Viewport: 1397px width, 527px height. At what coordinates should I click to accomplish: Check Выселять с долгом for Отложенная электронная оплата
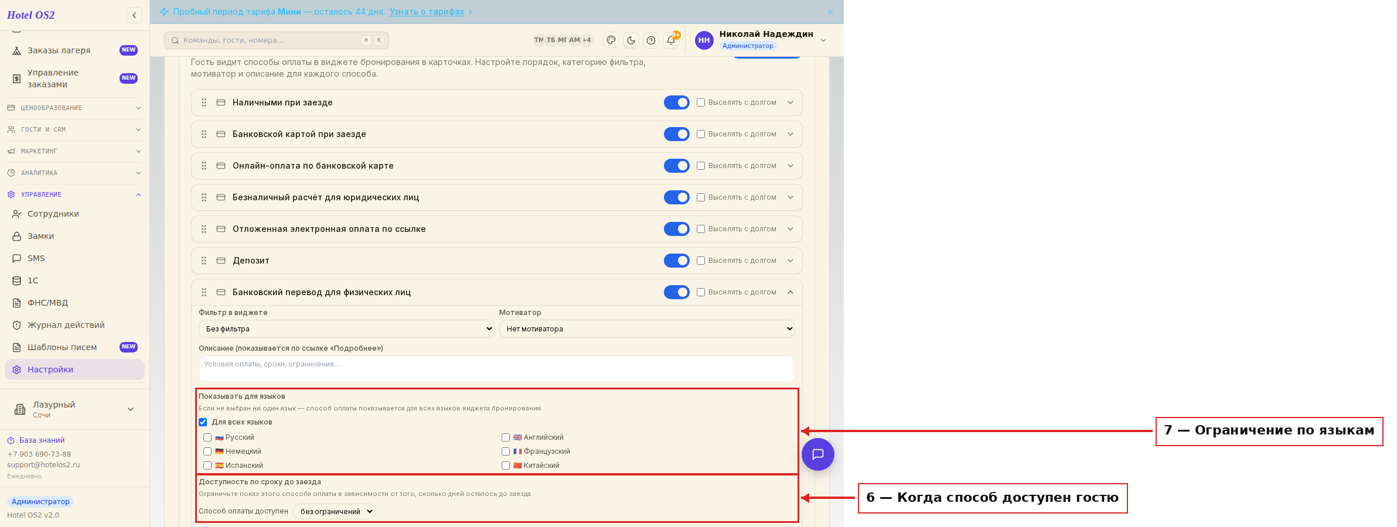pos(701,229)
